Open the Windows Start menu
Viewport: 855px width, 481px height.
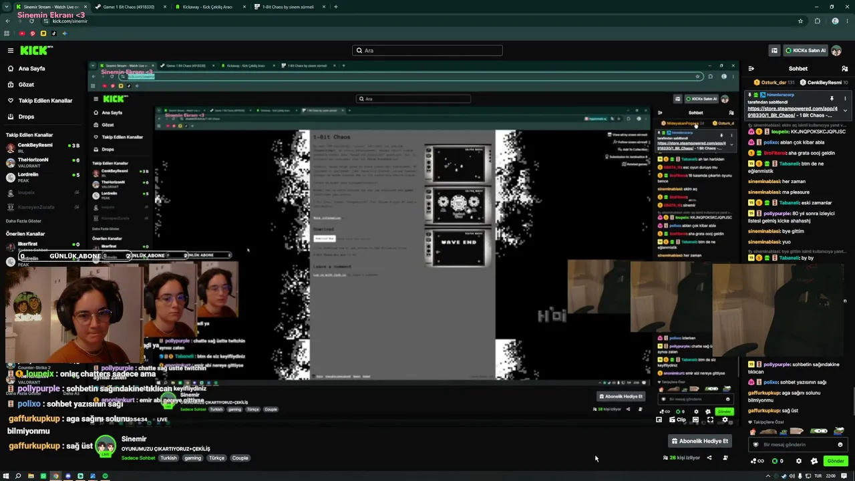(6, 476)
